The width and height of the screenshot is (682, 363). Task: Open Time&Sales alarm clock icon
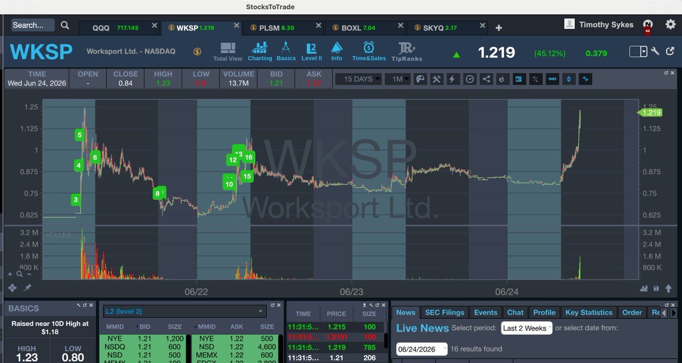pos(369,52)
